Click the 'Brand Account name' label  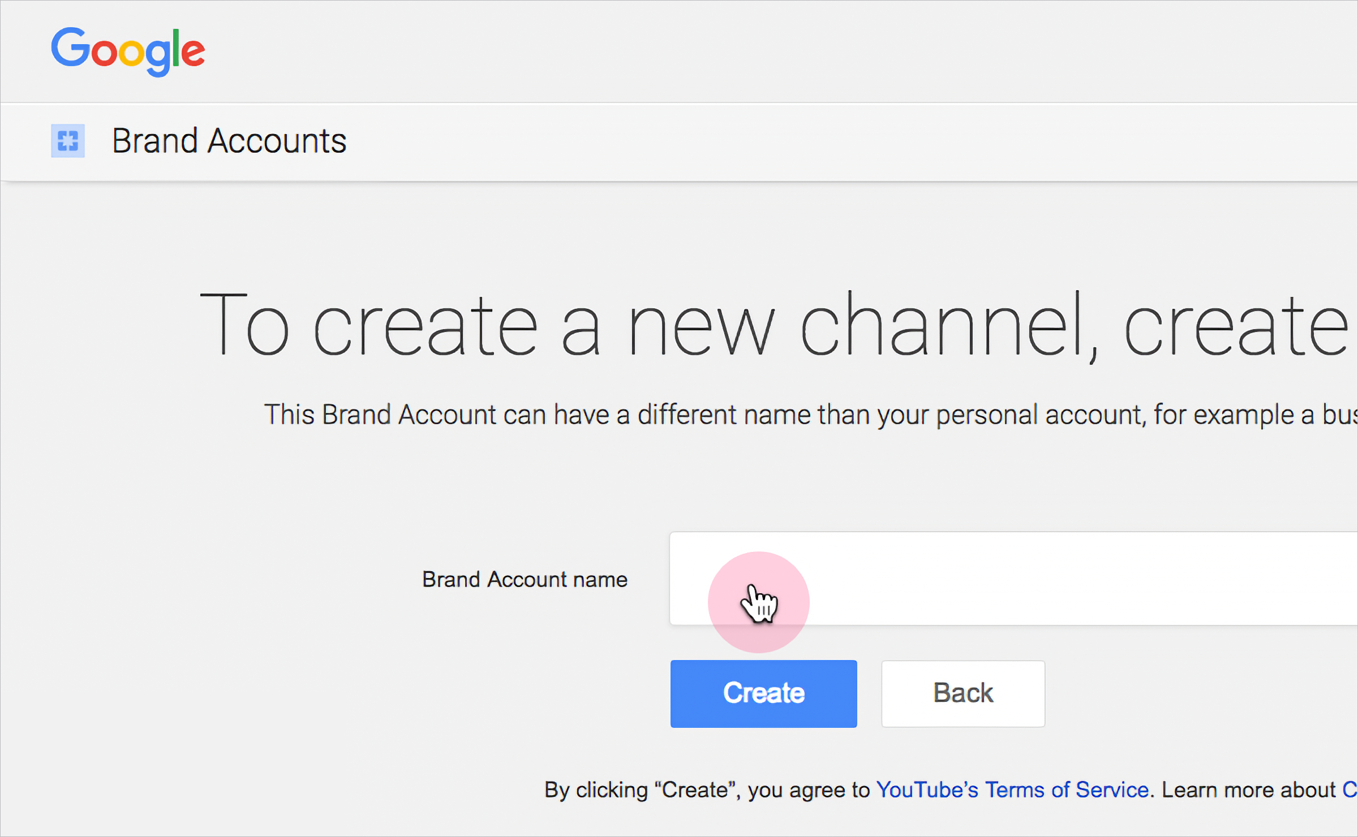[x=525, y=580]
